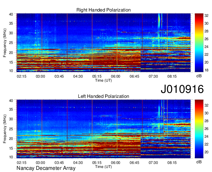Click the 26 value on the bottom color bar
This screenshot has width=212, height=172.
[x=206, y=129]
